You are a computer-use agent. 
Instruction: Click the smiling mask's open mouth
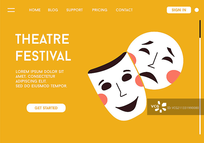(127, 105)
